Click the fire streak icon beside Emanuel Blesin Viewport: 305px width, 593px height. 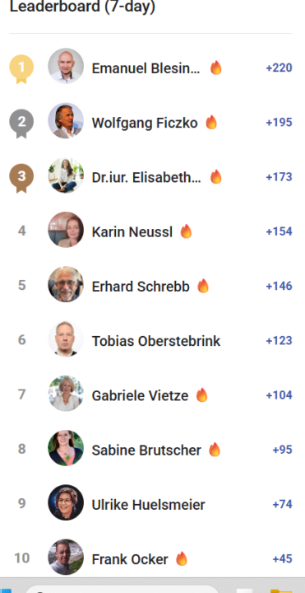pyautogui.click(x=216, y=68)
